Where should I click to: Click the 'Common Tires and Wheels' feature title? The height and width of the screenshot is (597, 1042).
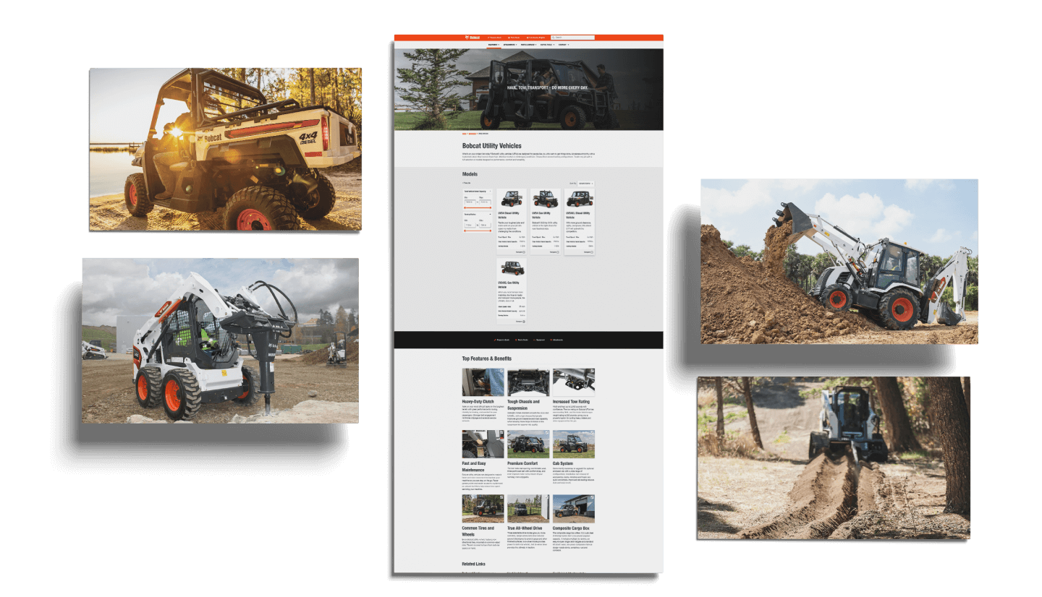[x=478, y=531]
